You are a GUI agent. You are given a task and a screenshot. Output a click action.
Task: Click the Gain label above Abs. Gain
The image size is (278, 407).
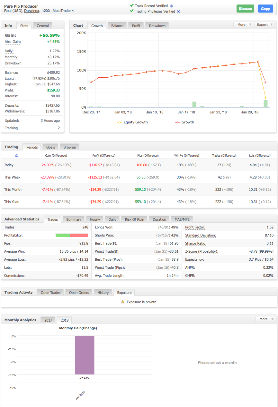click(11, 35)
